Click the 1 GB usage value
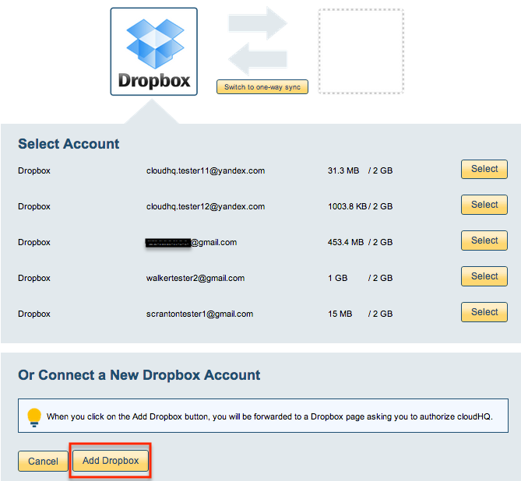521x481 pixels. coord(337,278)
